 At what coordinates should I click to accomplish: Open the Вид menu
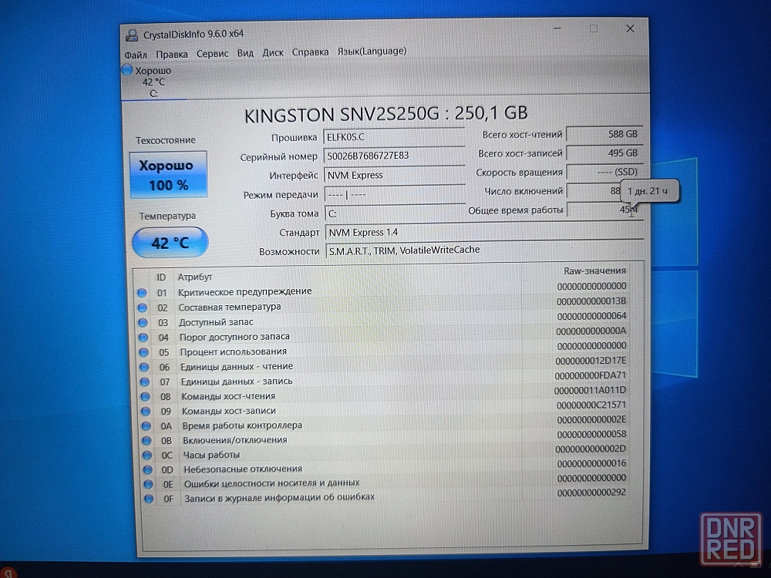pyautogui.click(x=245, y=52)
